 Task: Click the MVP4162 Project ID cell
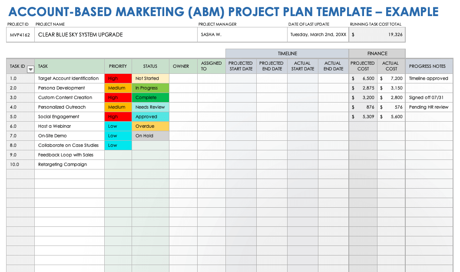(20, 35)
